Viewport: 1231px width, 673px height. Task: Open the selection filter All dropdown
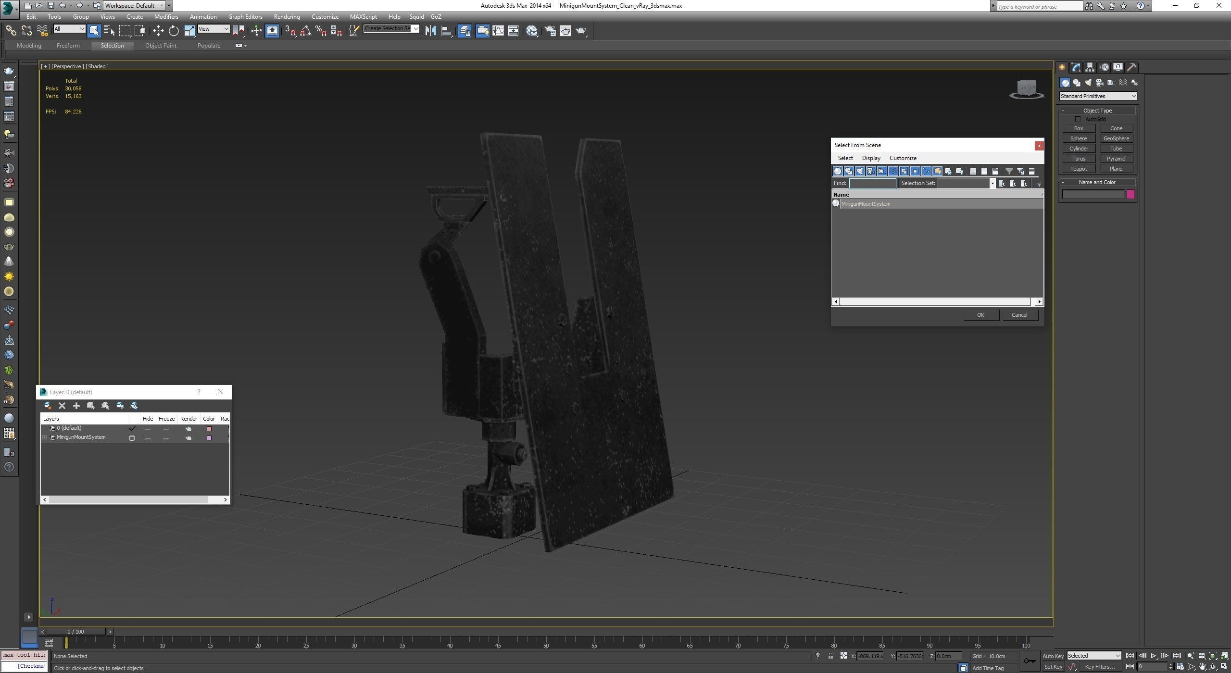click(x=69, y=29)
